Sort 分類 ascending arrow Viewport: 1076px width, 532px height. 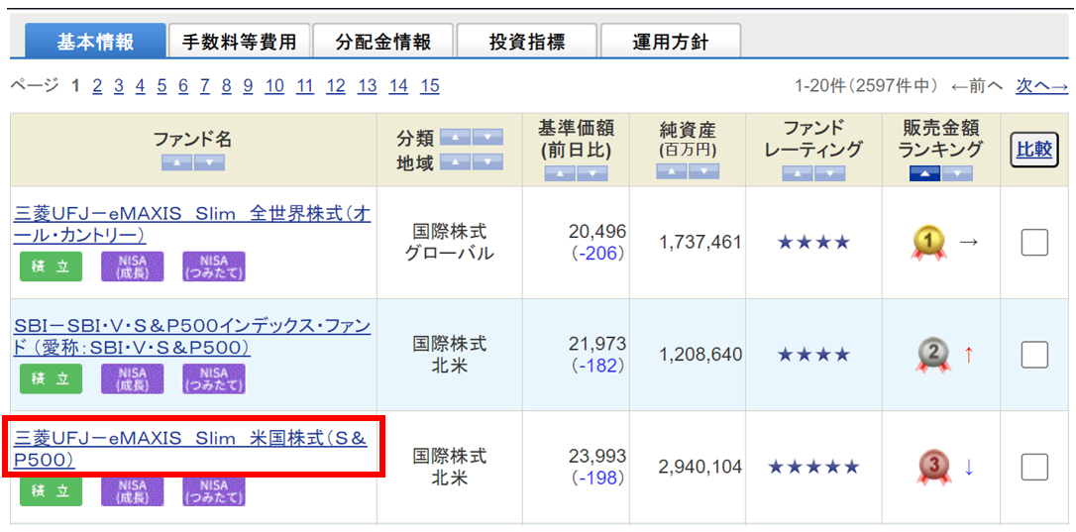(455, 138)
